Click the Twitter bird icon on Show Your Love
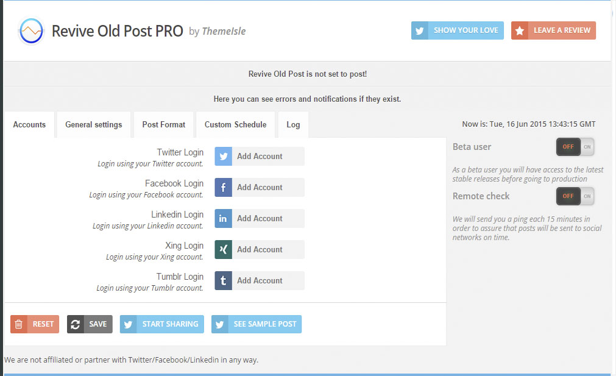The image size is (616, 376). (420, 30)
